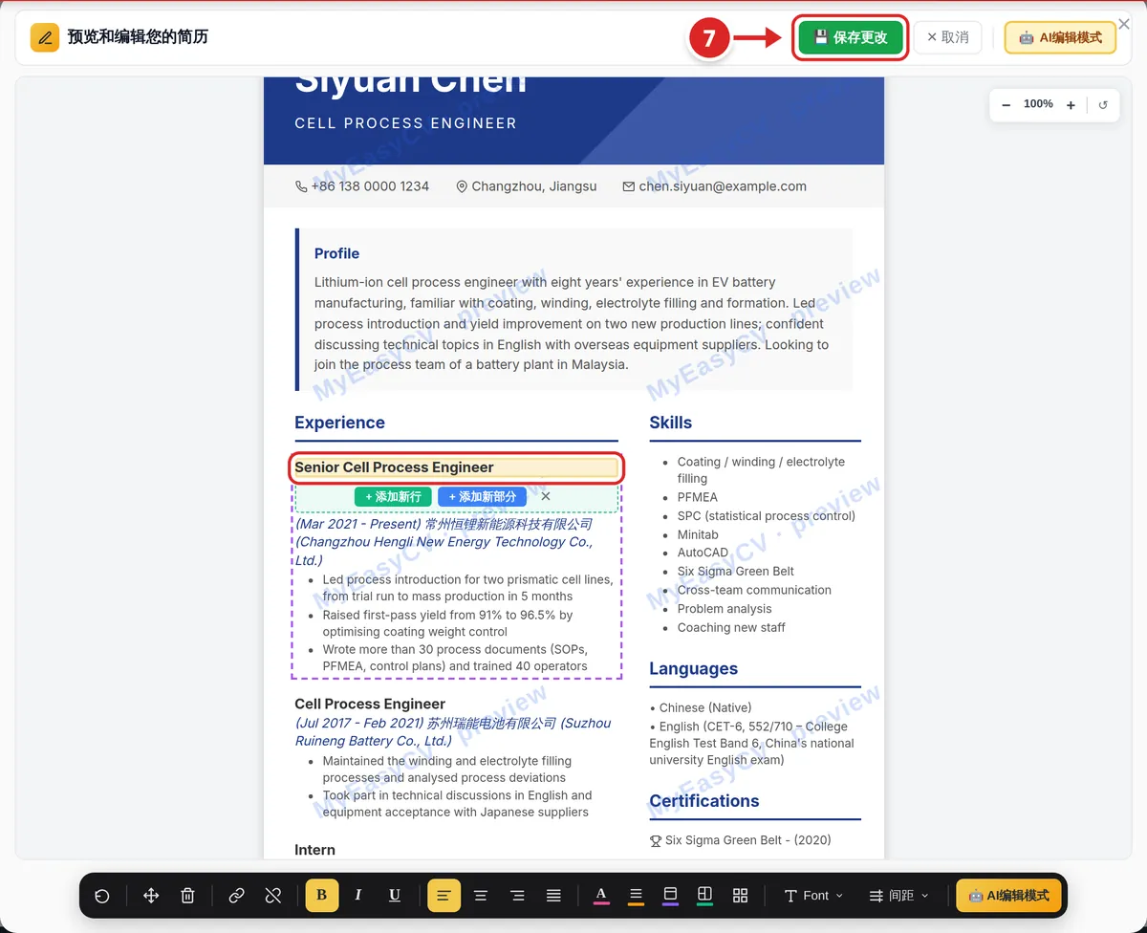Close the editor with the top-right X

(1124, 24)
